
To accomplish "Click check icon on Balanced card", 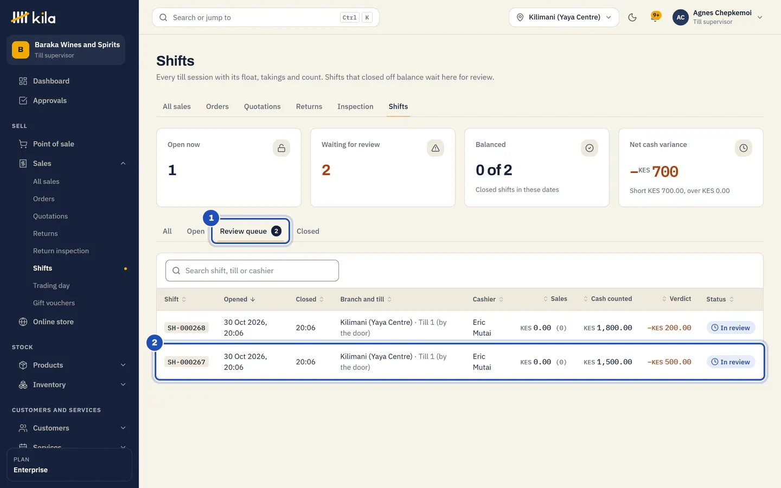I will tap(590, 148).
